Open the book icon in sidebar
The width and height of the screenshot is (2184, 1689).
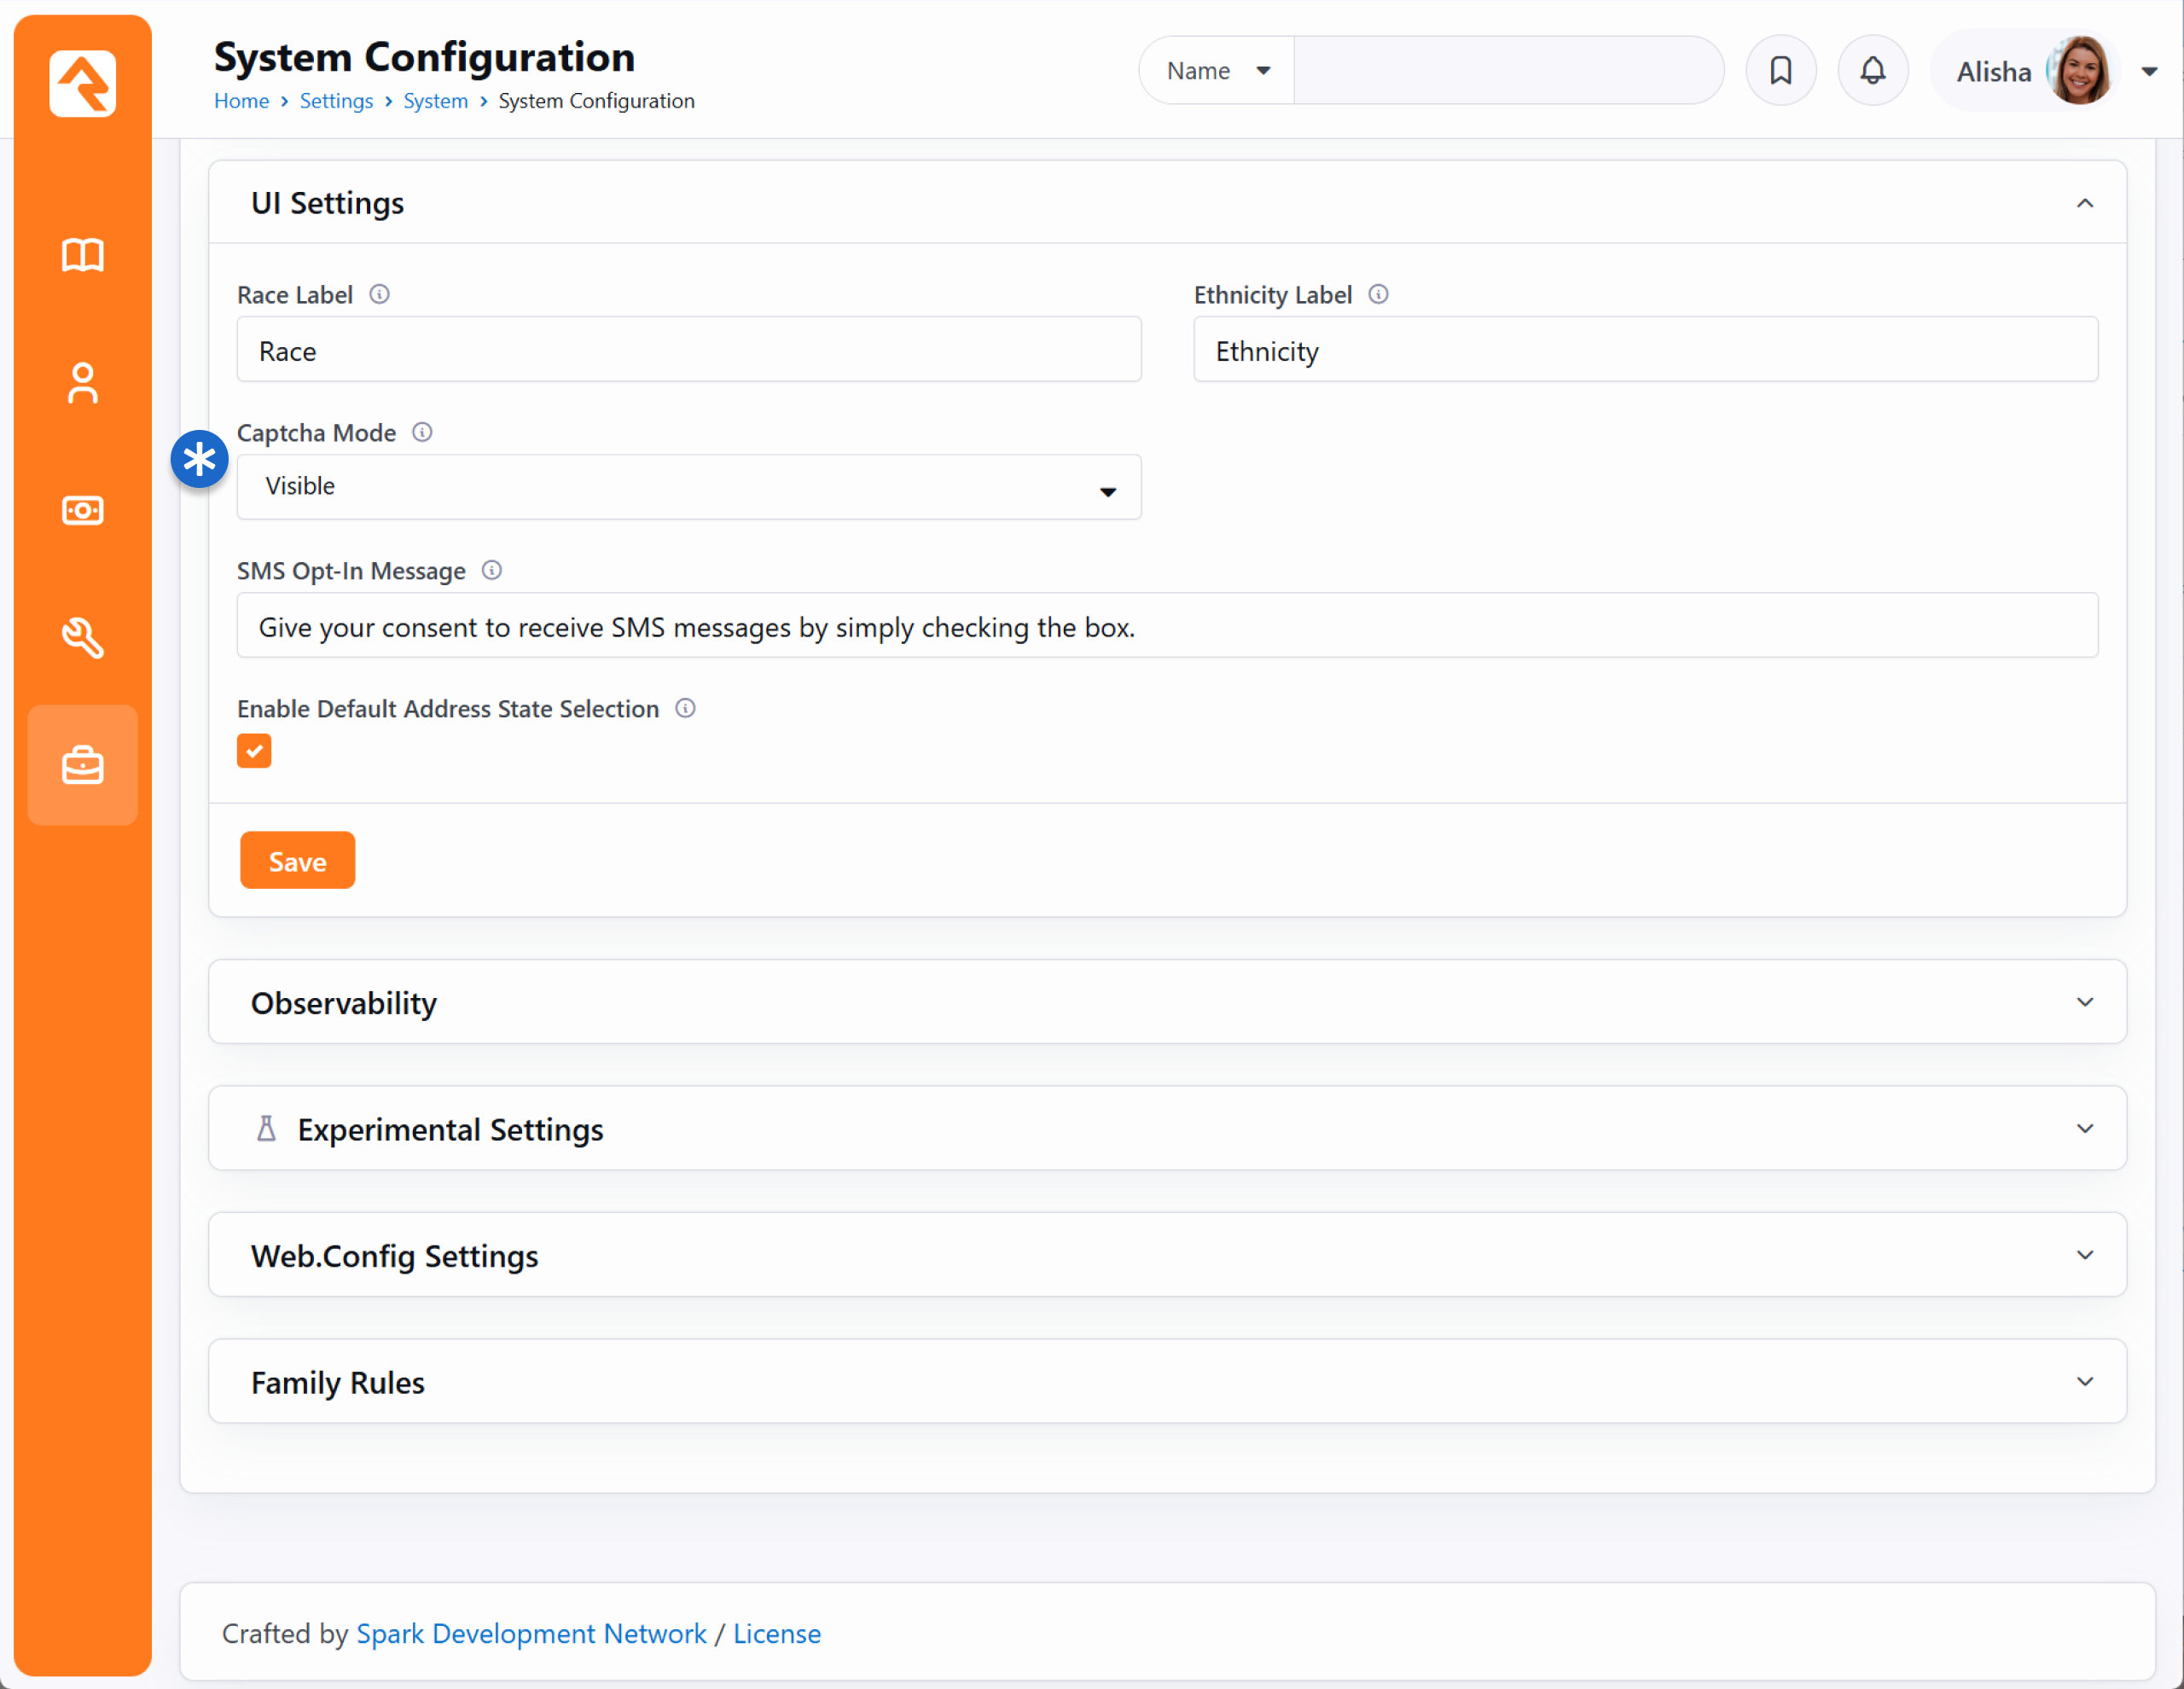(x=82, y=255)
